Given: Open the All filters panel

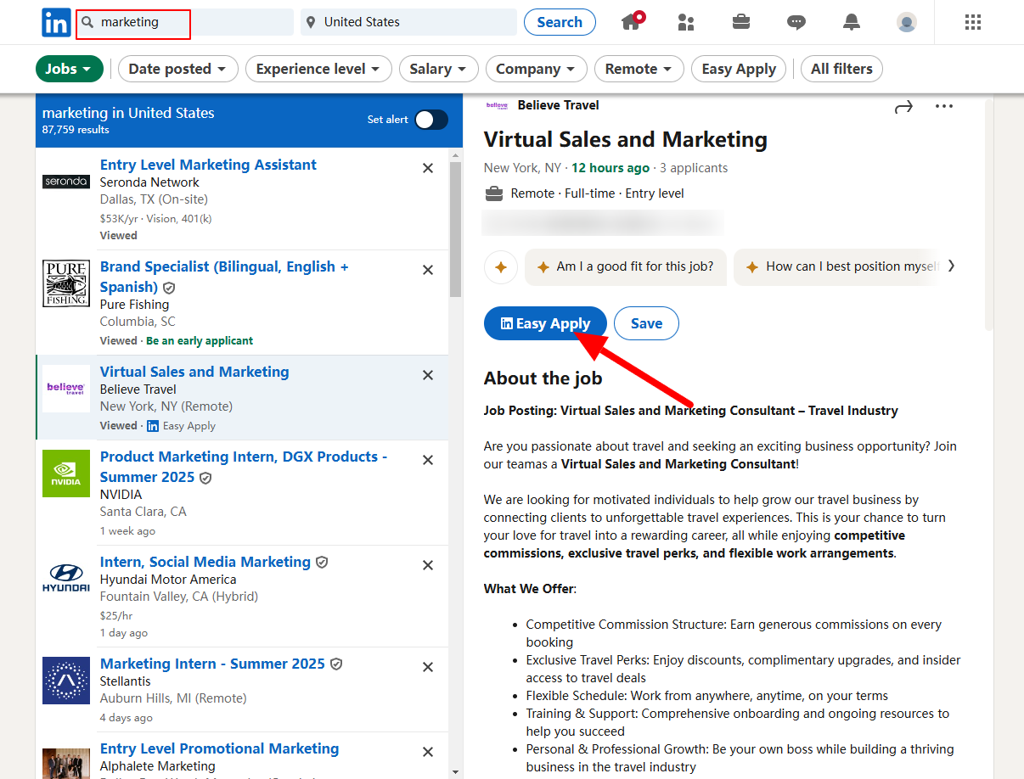Looking at the screenshot, I should 841,69.
